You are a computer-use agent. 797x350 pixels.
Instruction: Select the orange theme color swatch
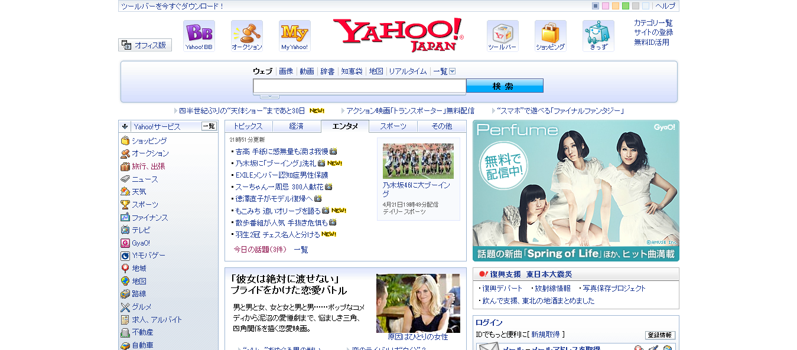[616, 6]
